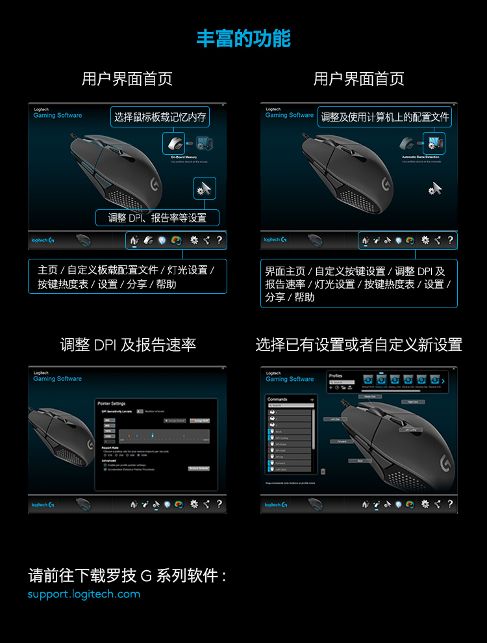Click Assign Default button in Pointer Settings
487x643 pixels.
coord(175,421)
